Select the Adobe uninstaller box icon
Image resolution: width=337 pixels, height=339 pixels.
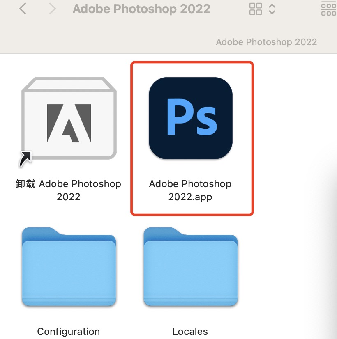[69, 118]
